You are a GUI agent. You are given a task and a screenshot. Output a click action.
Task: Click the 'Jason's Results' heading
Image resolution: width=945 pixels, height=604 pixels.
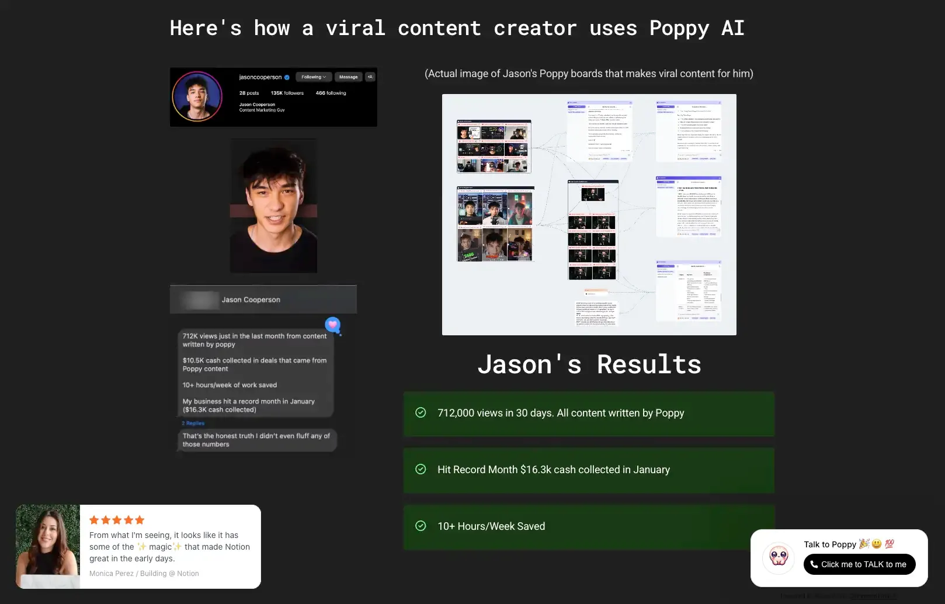point(589,365)
